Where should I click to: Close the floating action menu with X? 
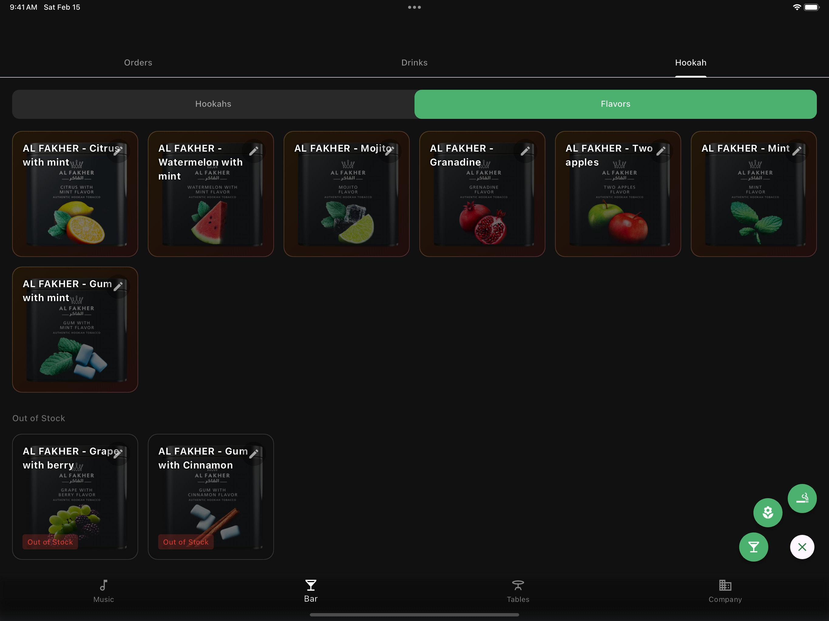802,547
